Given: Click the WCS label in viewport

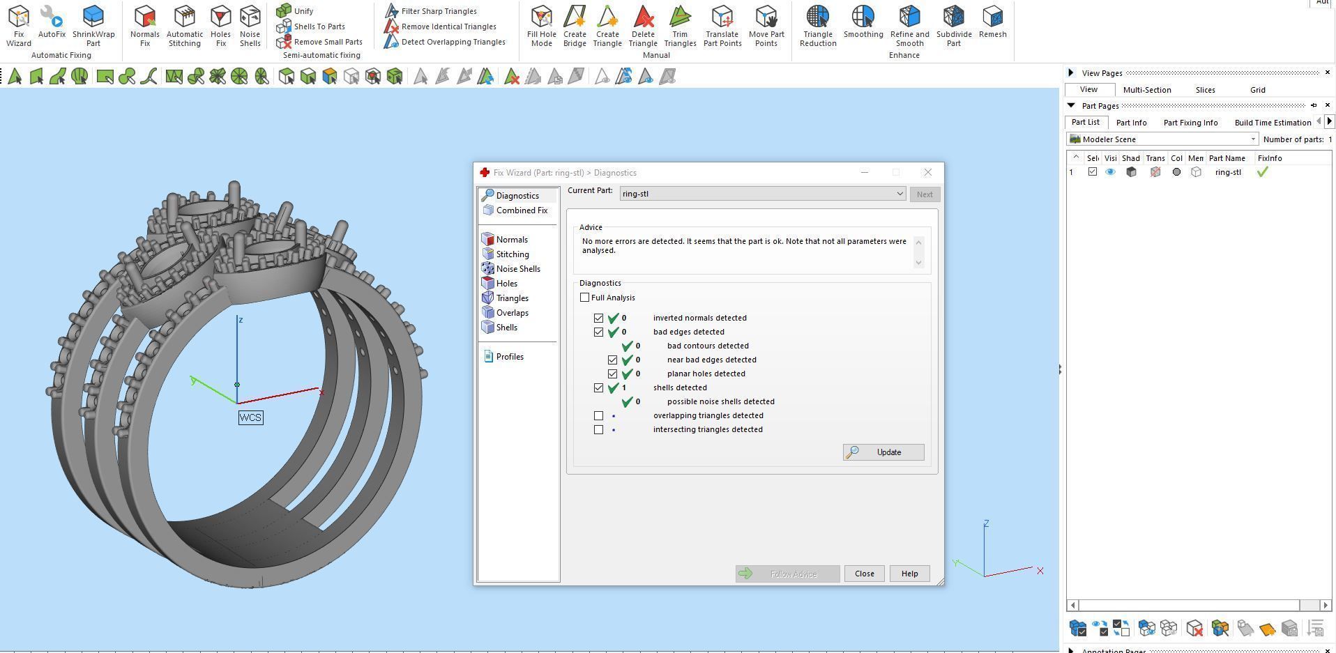Looking at the screenshot, I should (250, 417).
